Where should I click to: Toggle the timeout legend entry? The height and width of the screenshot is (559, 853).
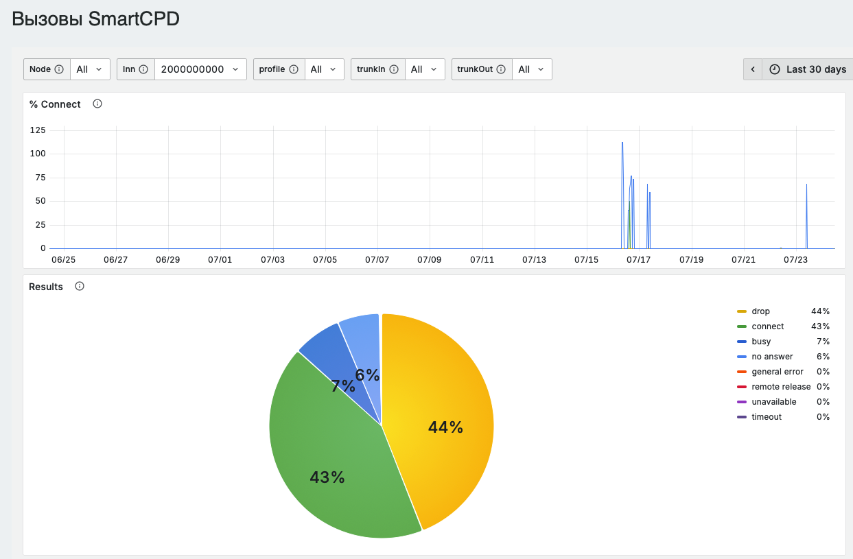point(767,417)
